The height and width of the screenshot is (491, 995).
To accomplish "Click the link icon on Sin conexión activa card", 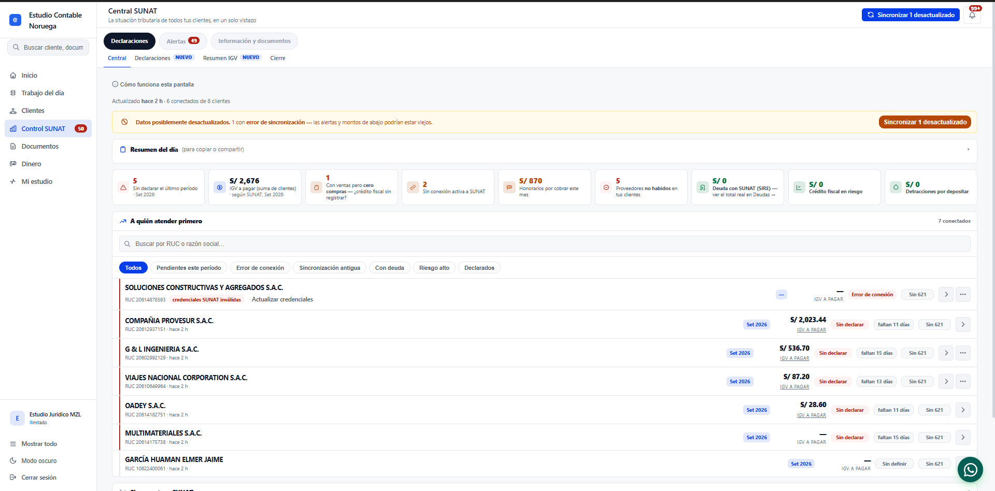I will click(x=413, y=187).
